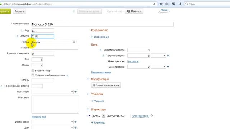
Task: Click the Удалить товар link
Action: [114, 11]
